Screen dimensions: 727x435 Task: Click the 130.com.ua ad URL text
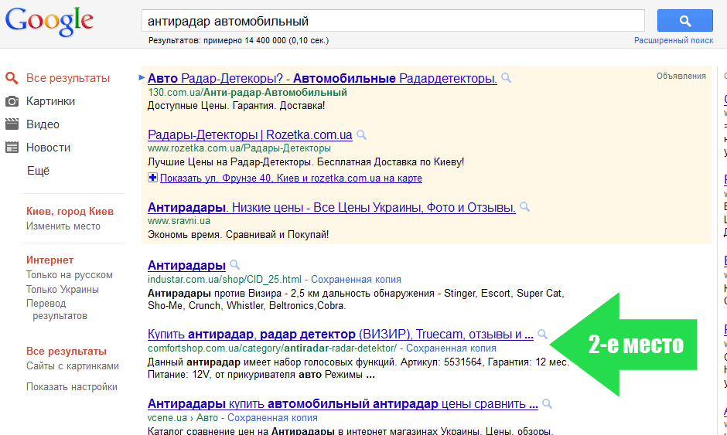[247, 92]
